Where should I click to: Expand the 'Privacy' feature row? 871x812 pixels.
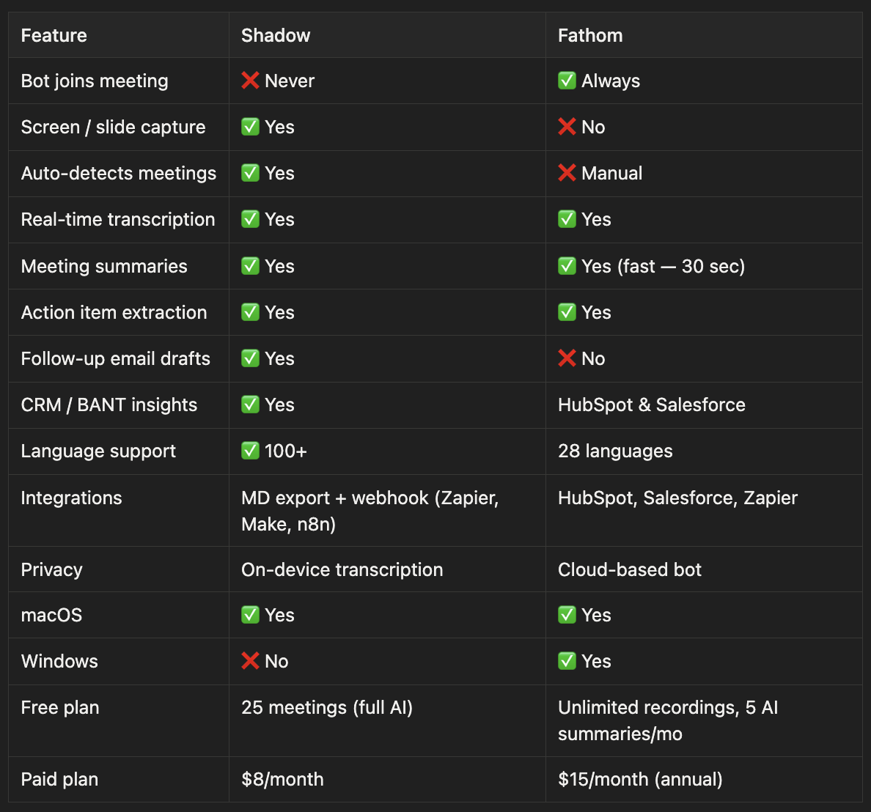pos(51,569)
